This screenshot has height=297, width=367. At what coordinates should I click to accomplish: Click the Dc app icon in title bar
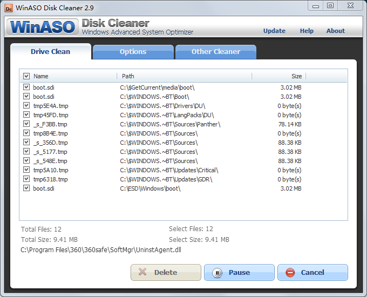pyautogui.click(x=9, y=8)
